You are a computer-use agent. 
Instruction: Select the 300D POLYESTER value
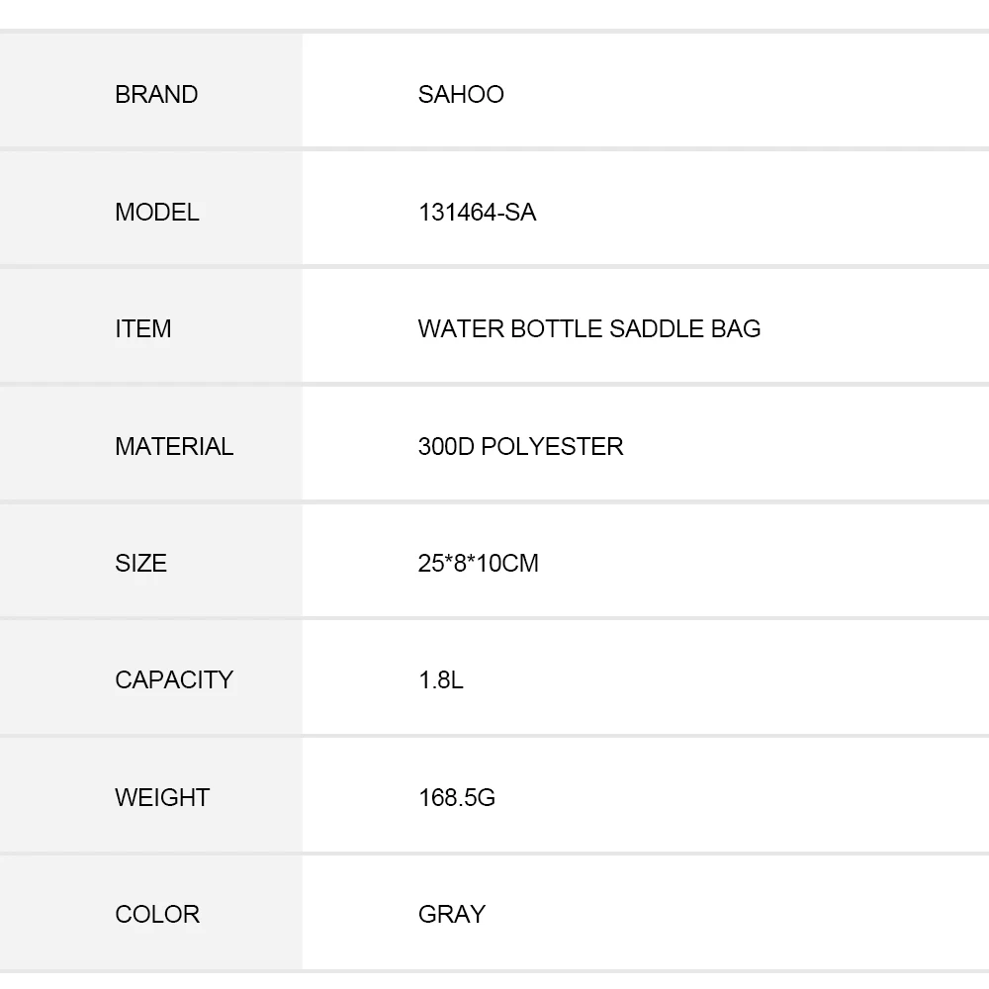point(520,446)
